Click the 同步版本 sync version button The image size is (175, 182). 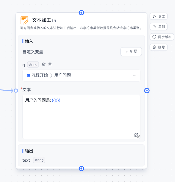click(162, 37)
